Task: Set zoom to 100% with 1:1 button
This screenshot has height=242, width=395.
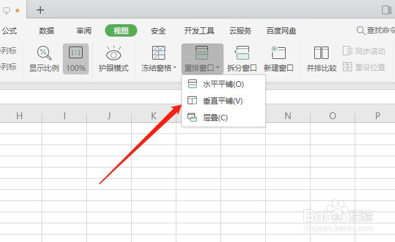Action: (x=76, y=58)
